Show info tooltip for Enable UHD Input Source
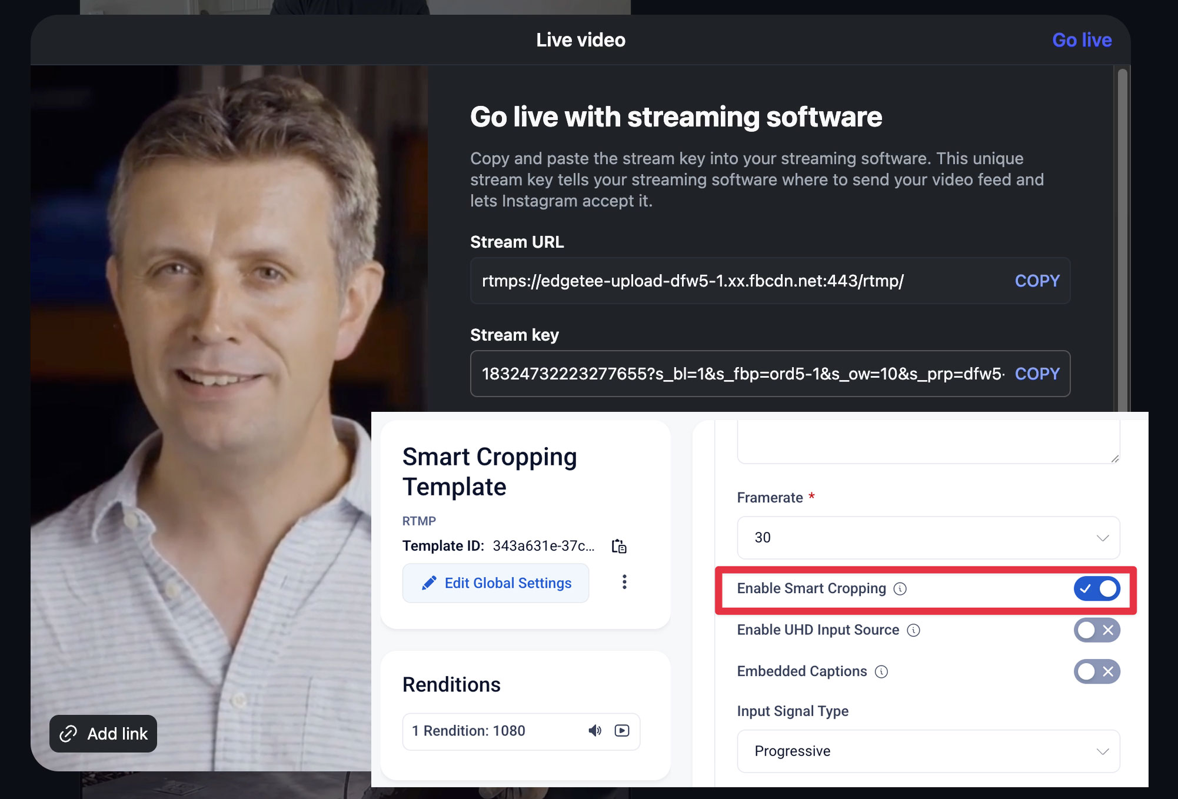Screen dimensions: 1178x799 pos(914,630)
